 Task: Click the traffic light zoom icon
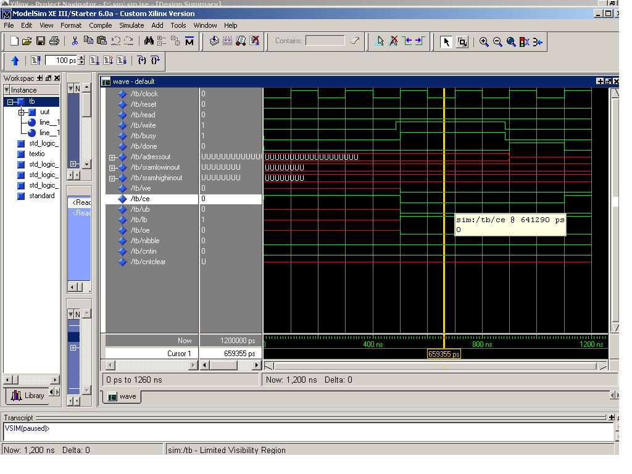tap(525, 42)
